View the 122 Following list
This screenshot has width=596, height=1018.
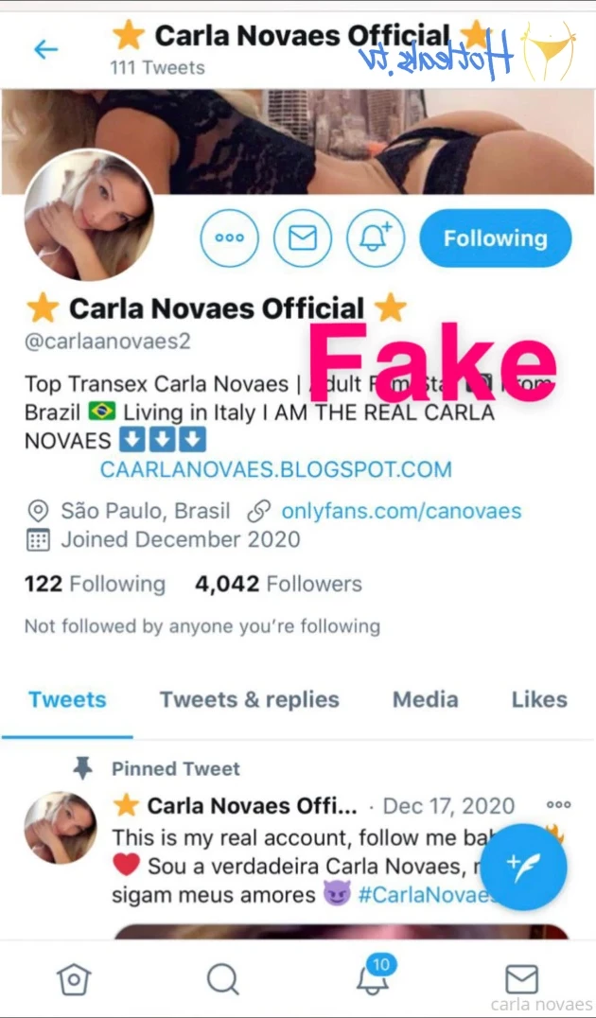(95, 584)
